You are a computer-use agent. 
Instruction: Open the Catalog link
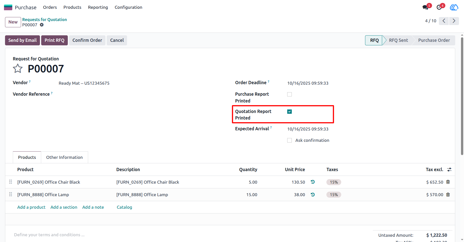[x=124, y=207]
